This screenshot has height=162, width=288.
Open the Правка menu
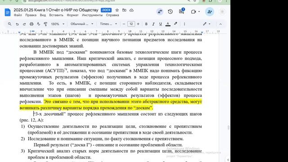click(31, 15)
